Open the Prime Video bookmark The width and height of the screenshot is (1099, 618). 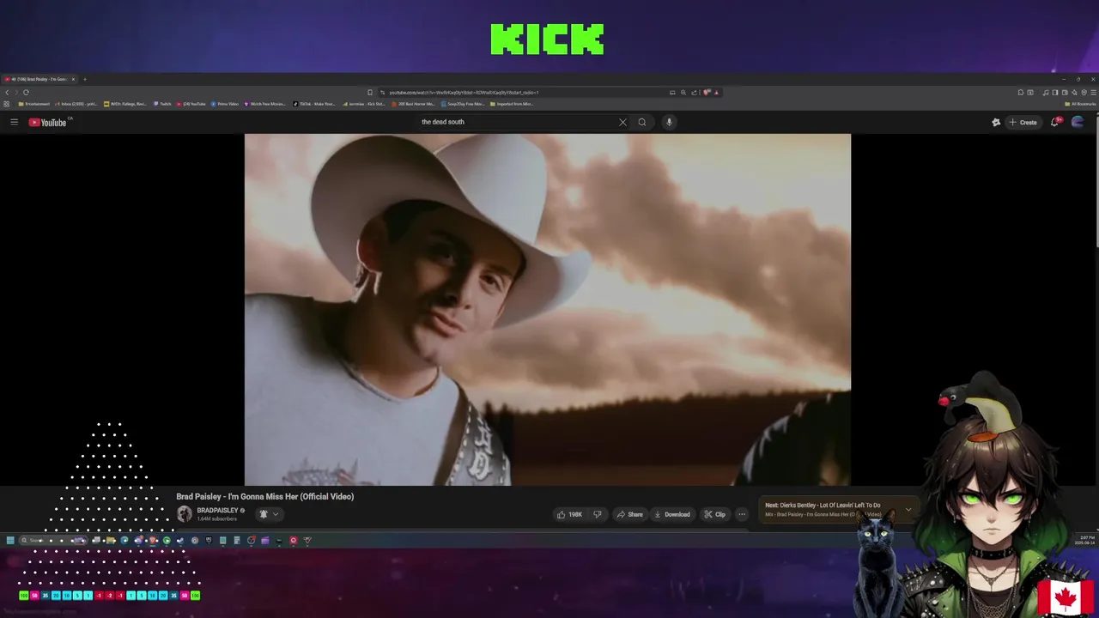(x=225, y=104)
